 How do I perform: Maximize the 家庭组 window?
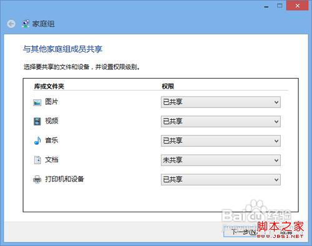point(280,6)
